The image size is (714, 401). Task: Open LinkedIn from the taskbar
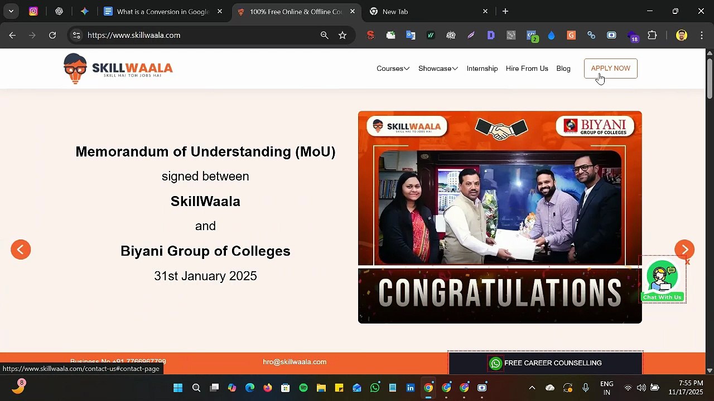[x=411, y=388]
